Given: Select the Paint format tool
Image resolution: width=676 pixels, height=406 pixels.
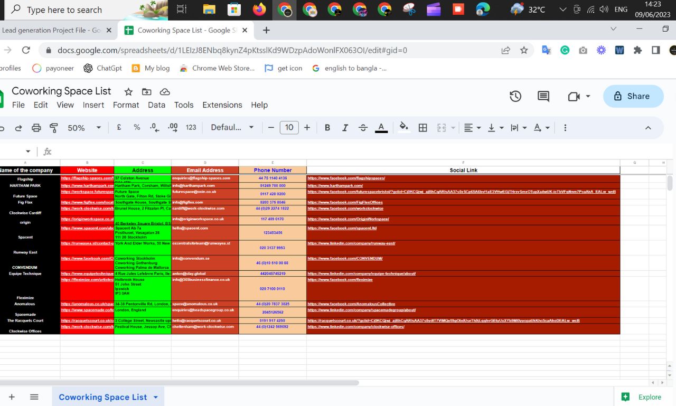Looking at the screenshot, I should click(x=53, y=127).
